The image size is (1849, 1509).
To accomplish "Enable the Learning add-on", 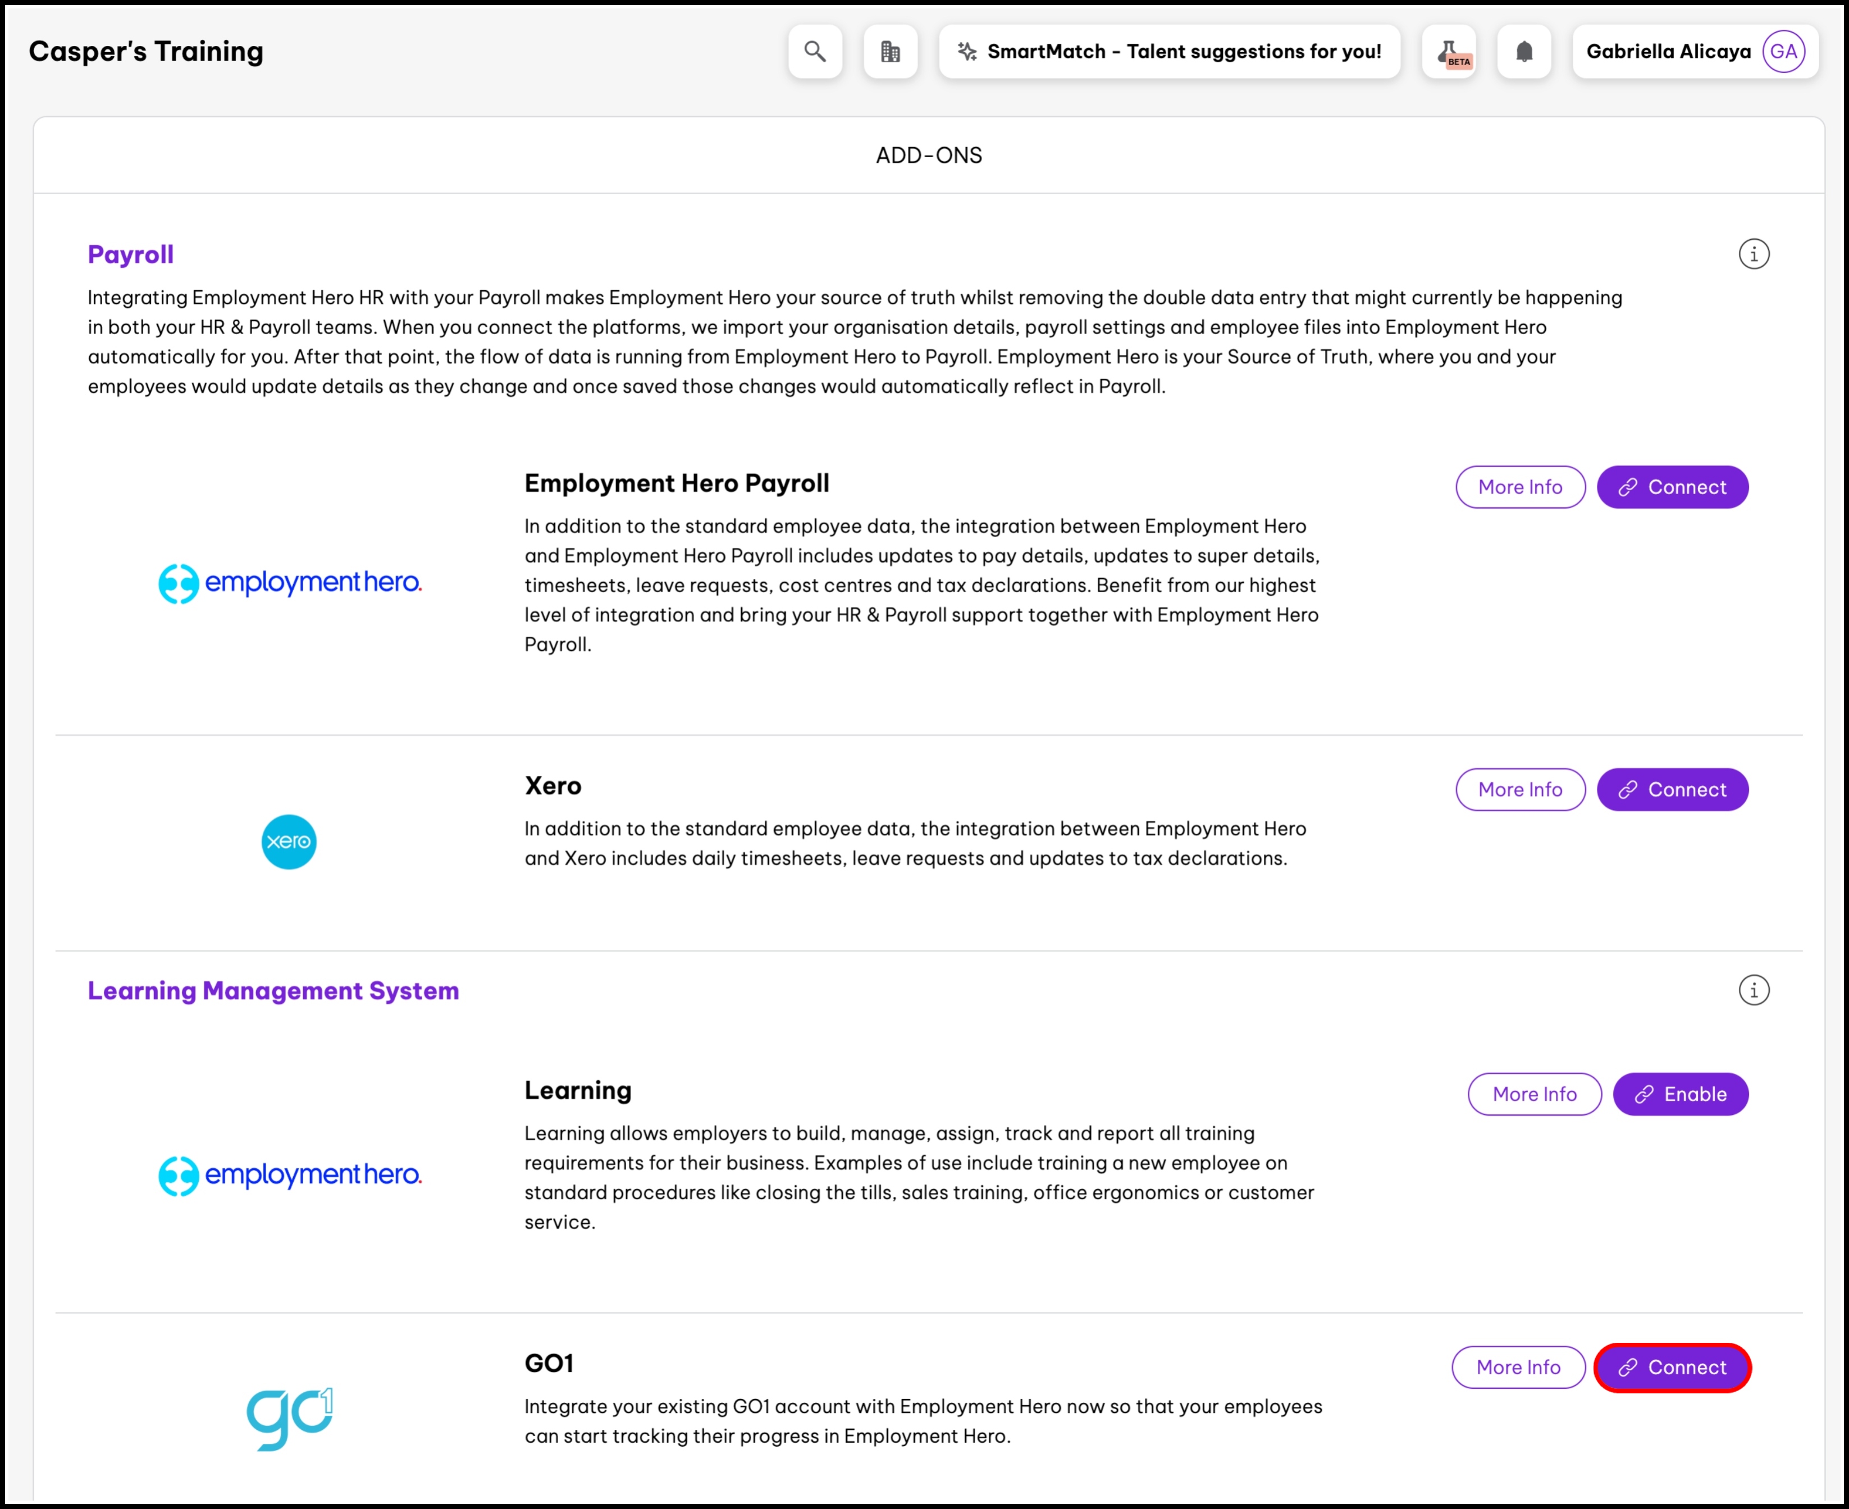I will click(1679, 1094).
